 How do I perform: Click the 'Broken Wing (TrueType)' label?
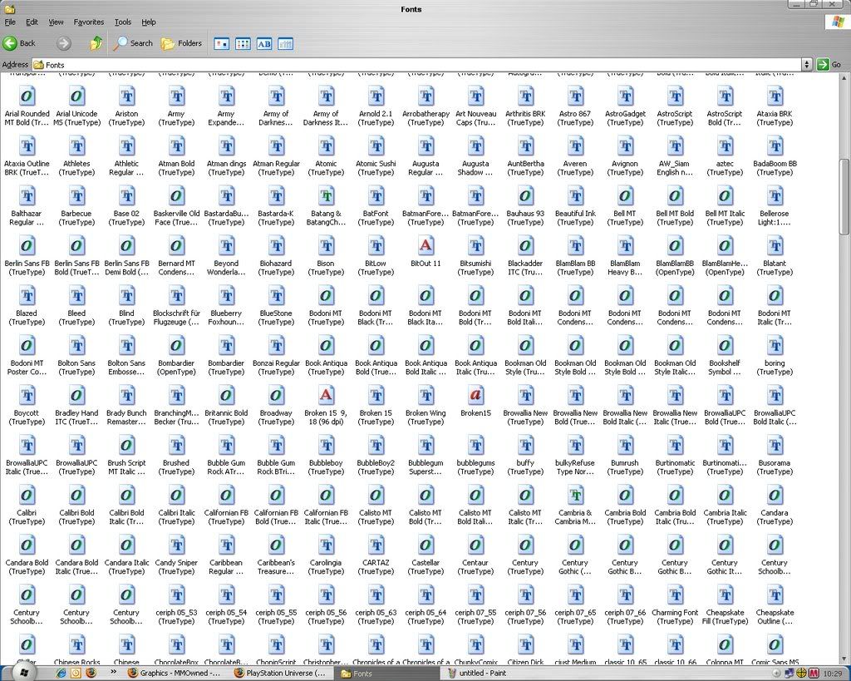click(x=425, y=417)
